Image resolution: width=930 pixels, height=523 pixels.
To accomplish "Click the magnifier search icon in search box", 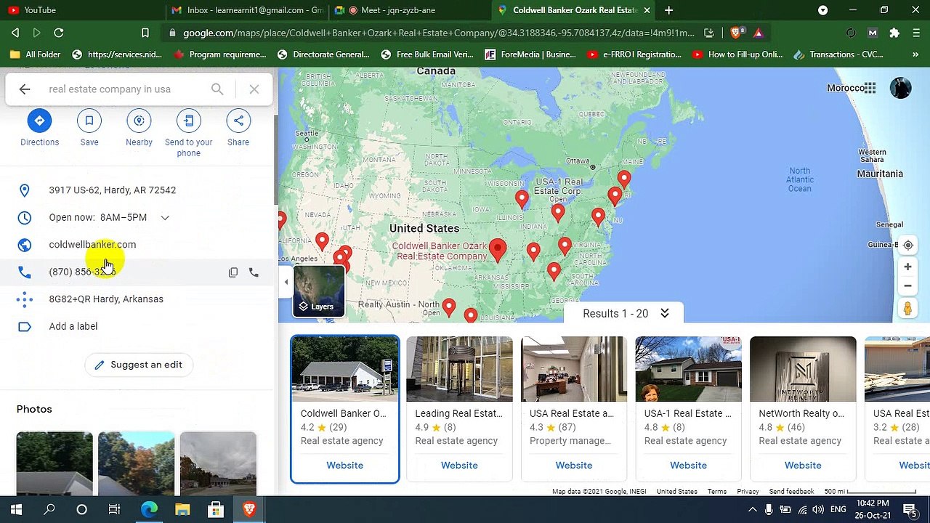I will (x=217, y=89).
